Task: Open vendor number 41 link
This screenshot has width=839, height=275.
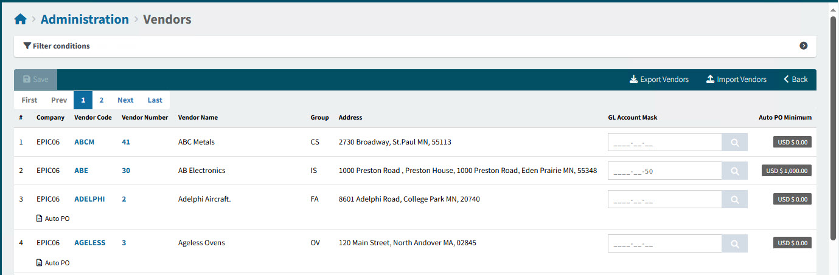Action: pos(126,142)
